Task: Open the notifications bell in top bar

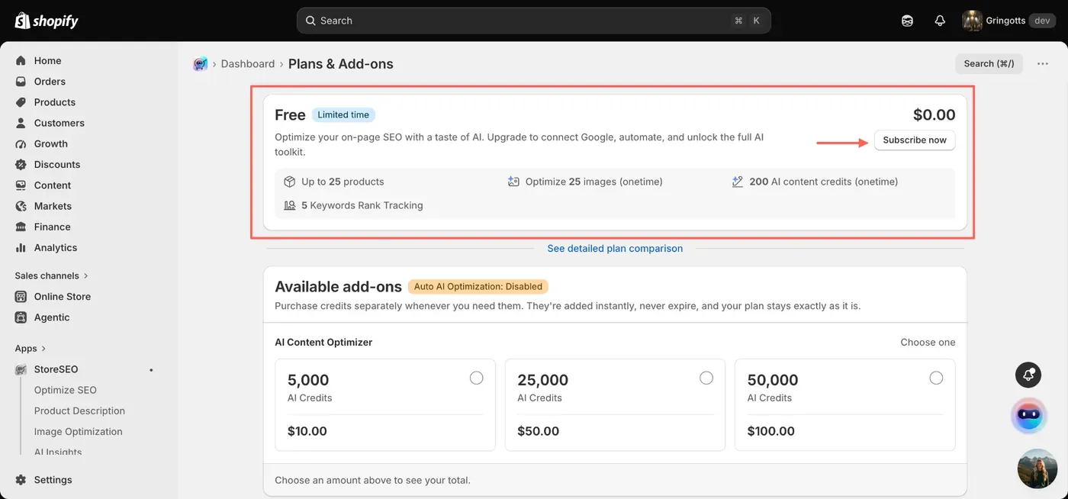Action: tap(940, 21)
